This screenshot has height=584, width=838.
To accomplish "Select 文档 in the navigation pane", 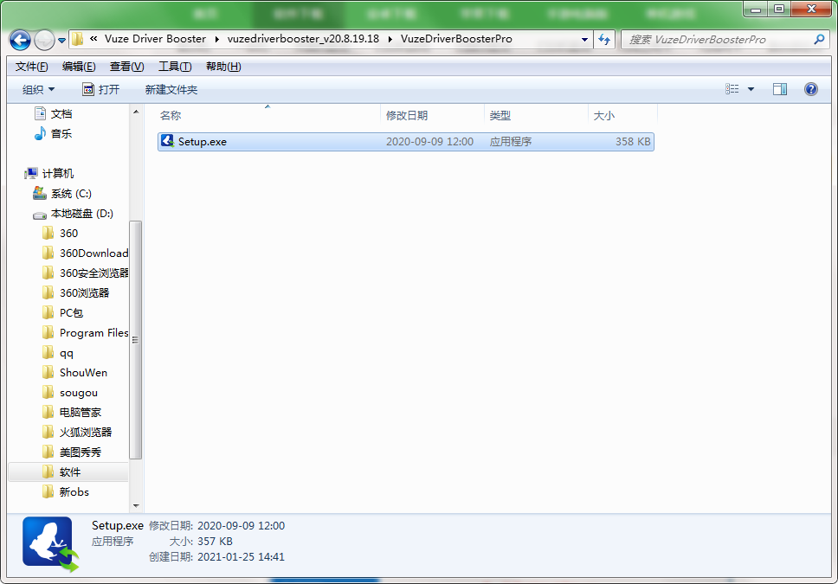I will [61, 114].
